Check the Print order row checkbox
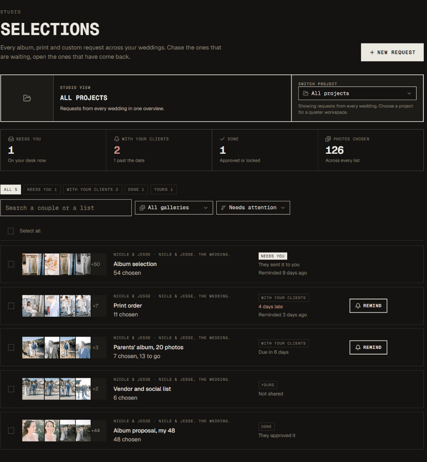 coord(11,306)
